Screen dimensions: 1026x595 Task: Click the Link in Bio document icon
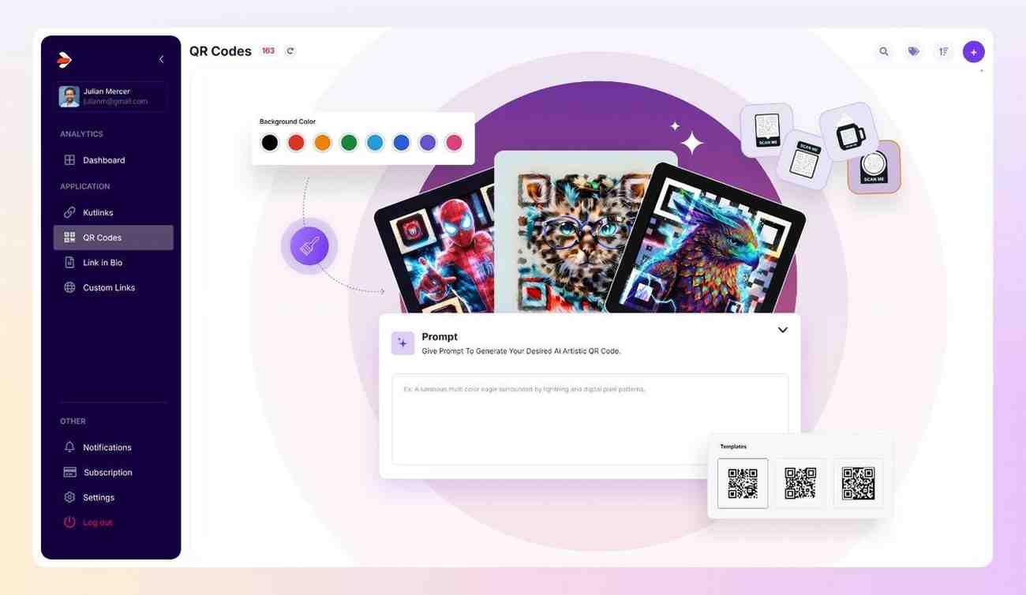pyautogui.click(x=69, y=263)
